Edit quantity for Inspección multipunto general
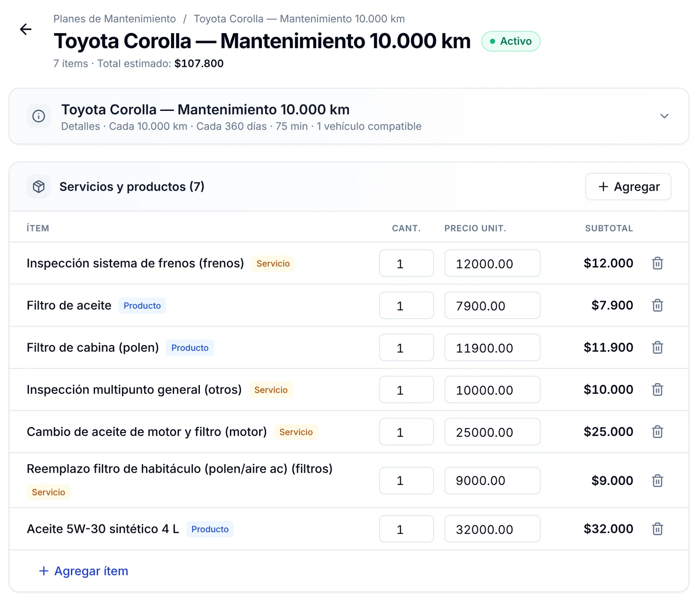The height and width of the screenshot is (601, 698). 407,389
